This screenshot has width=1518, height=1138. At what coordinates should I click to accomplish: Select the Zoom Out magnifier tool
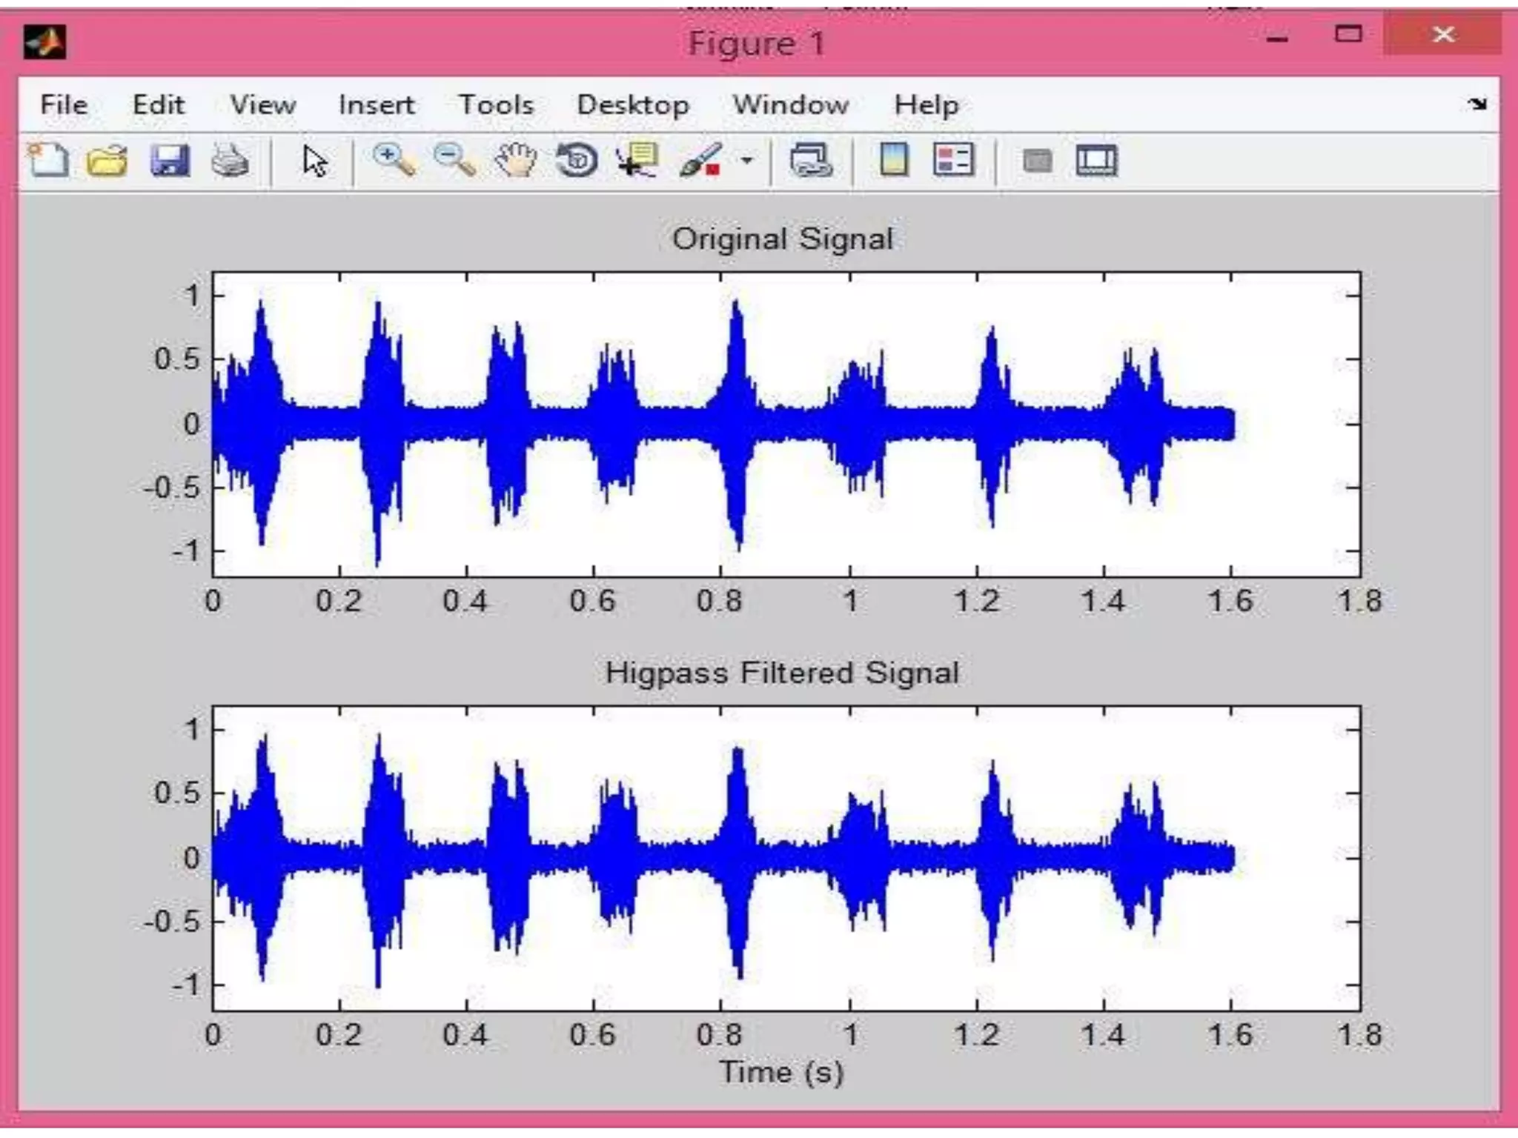tap(454, 160)
